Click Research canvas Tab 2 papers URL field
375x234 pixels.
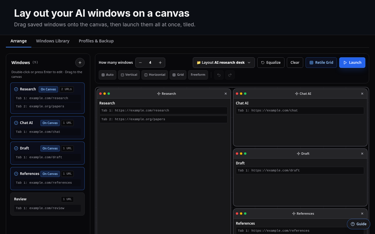coord(163,119)
